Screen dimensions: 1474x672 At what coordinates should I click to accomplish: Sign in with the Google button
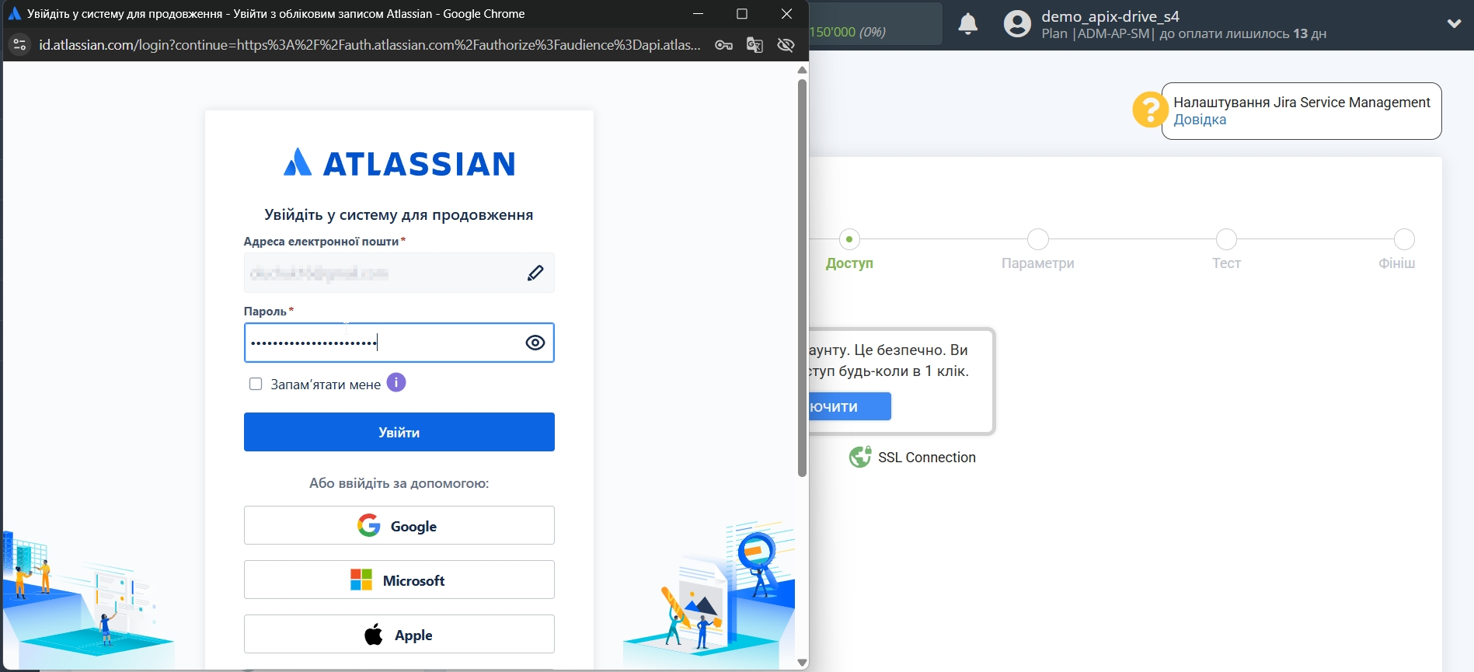399,526
